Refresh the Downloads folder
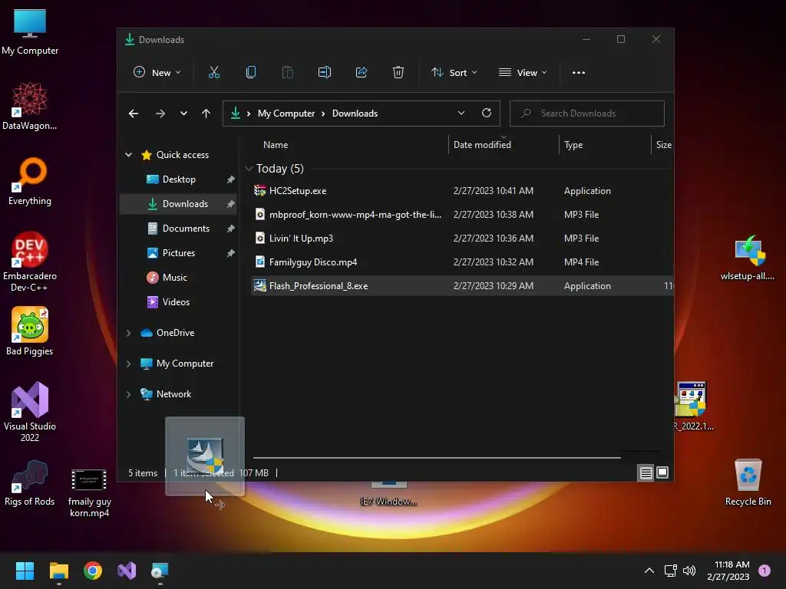This screenshot has height=589, width=786. point(486,114)
